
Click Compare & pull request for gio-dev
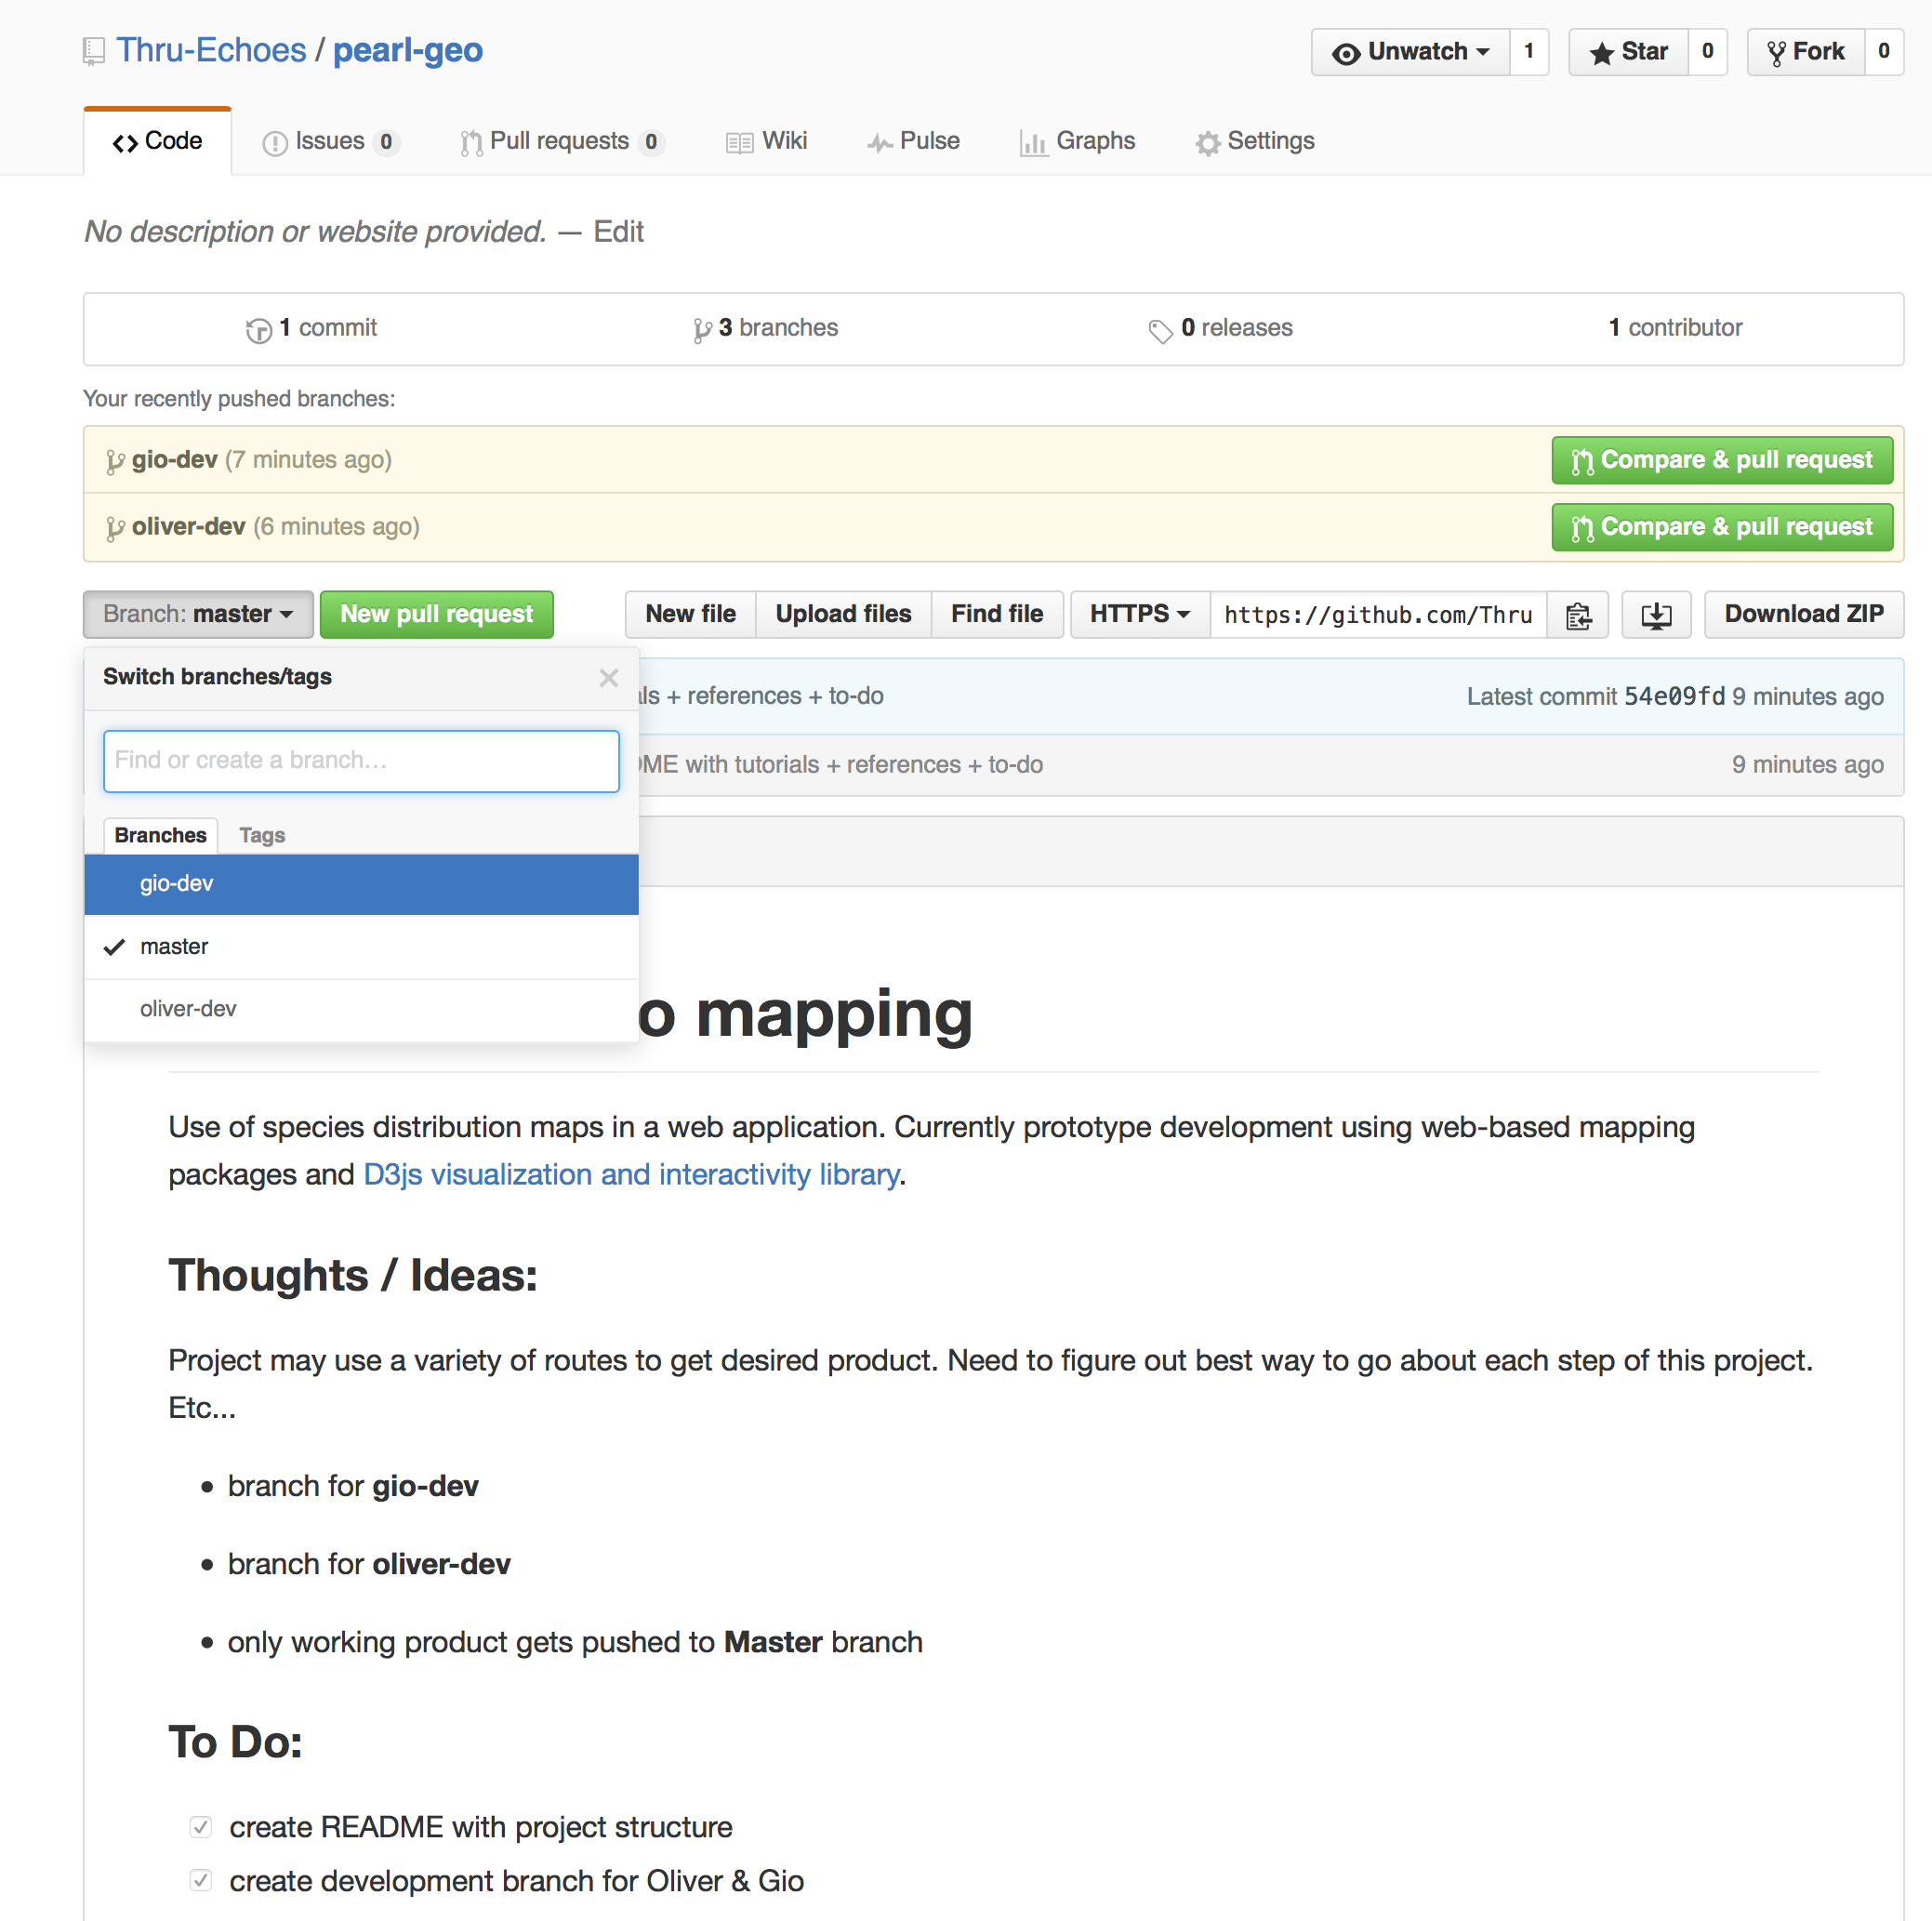coord(1722,460)
